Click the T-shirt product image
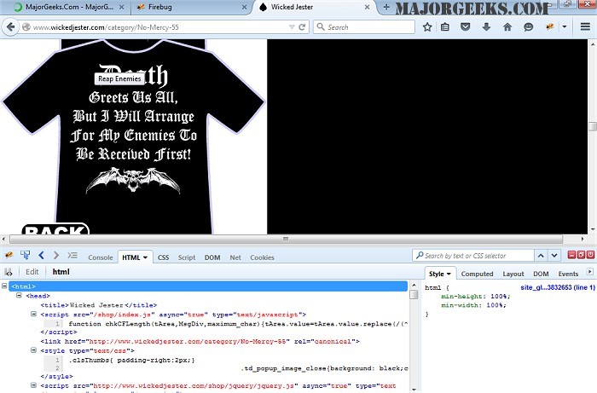597x393 pixels. (133, 137)
